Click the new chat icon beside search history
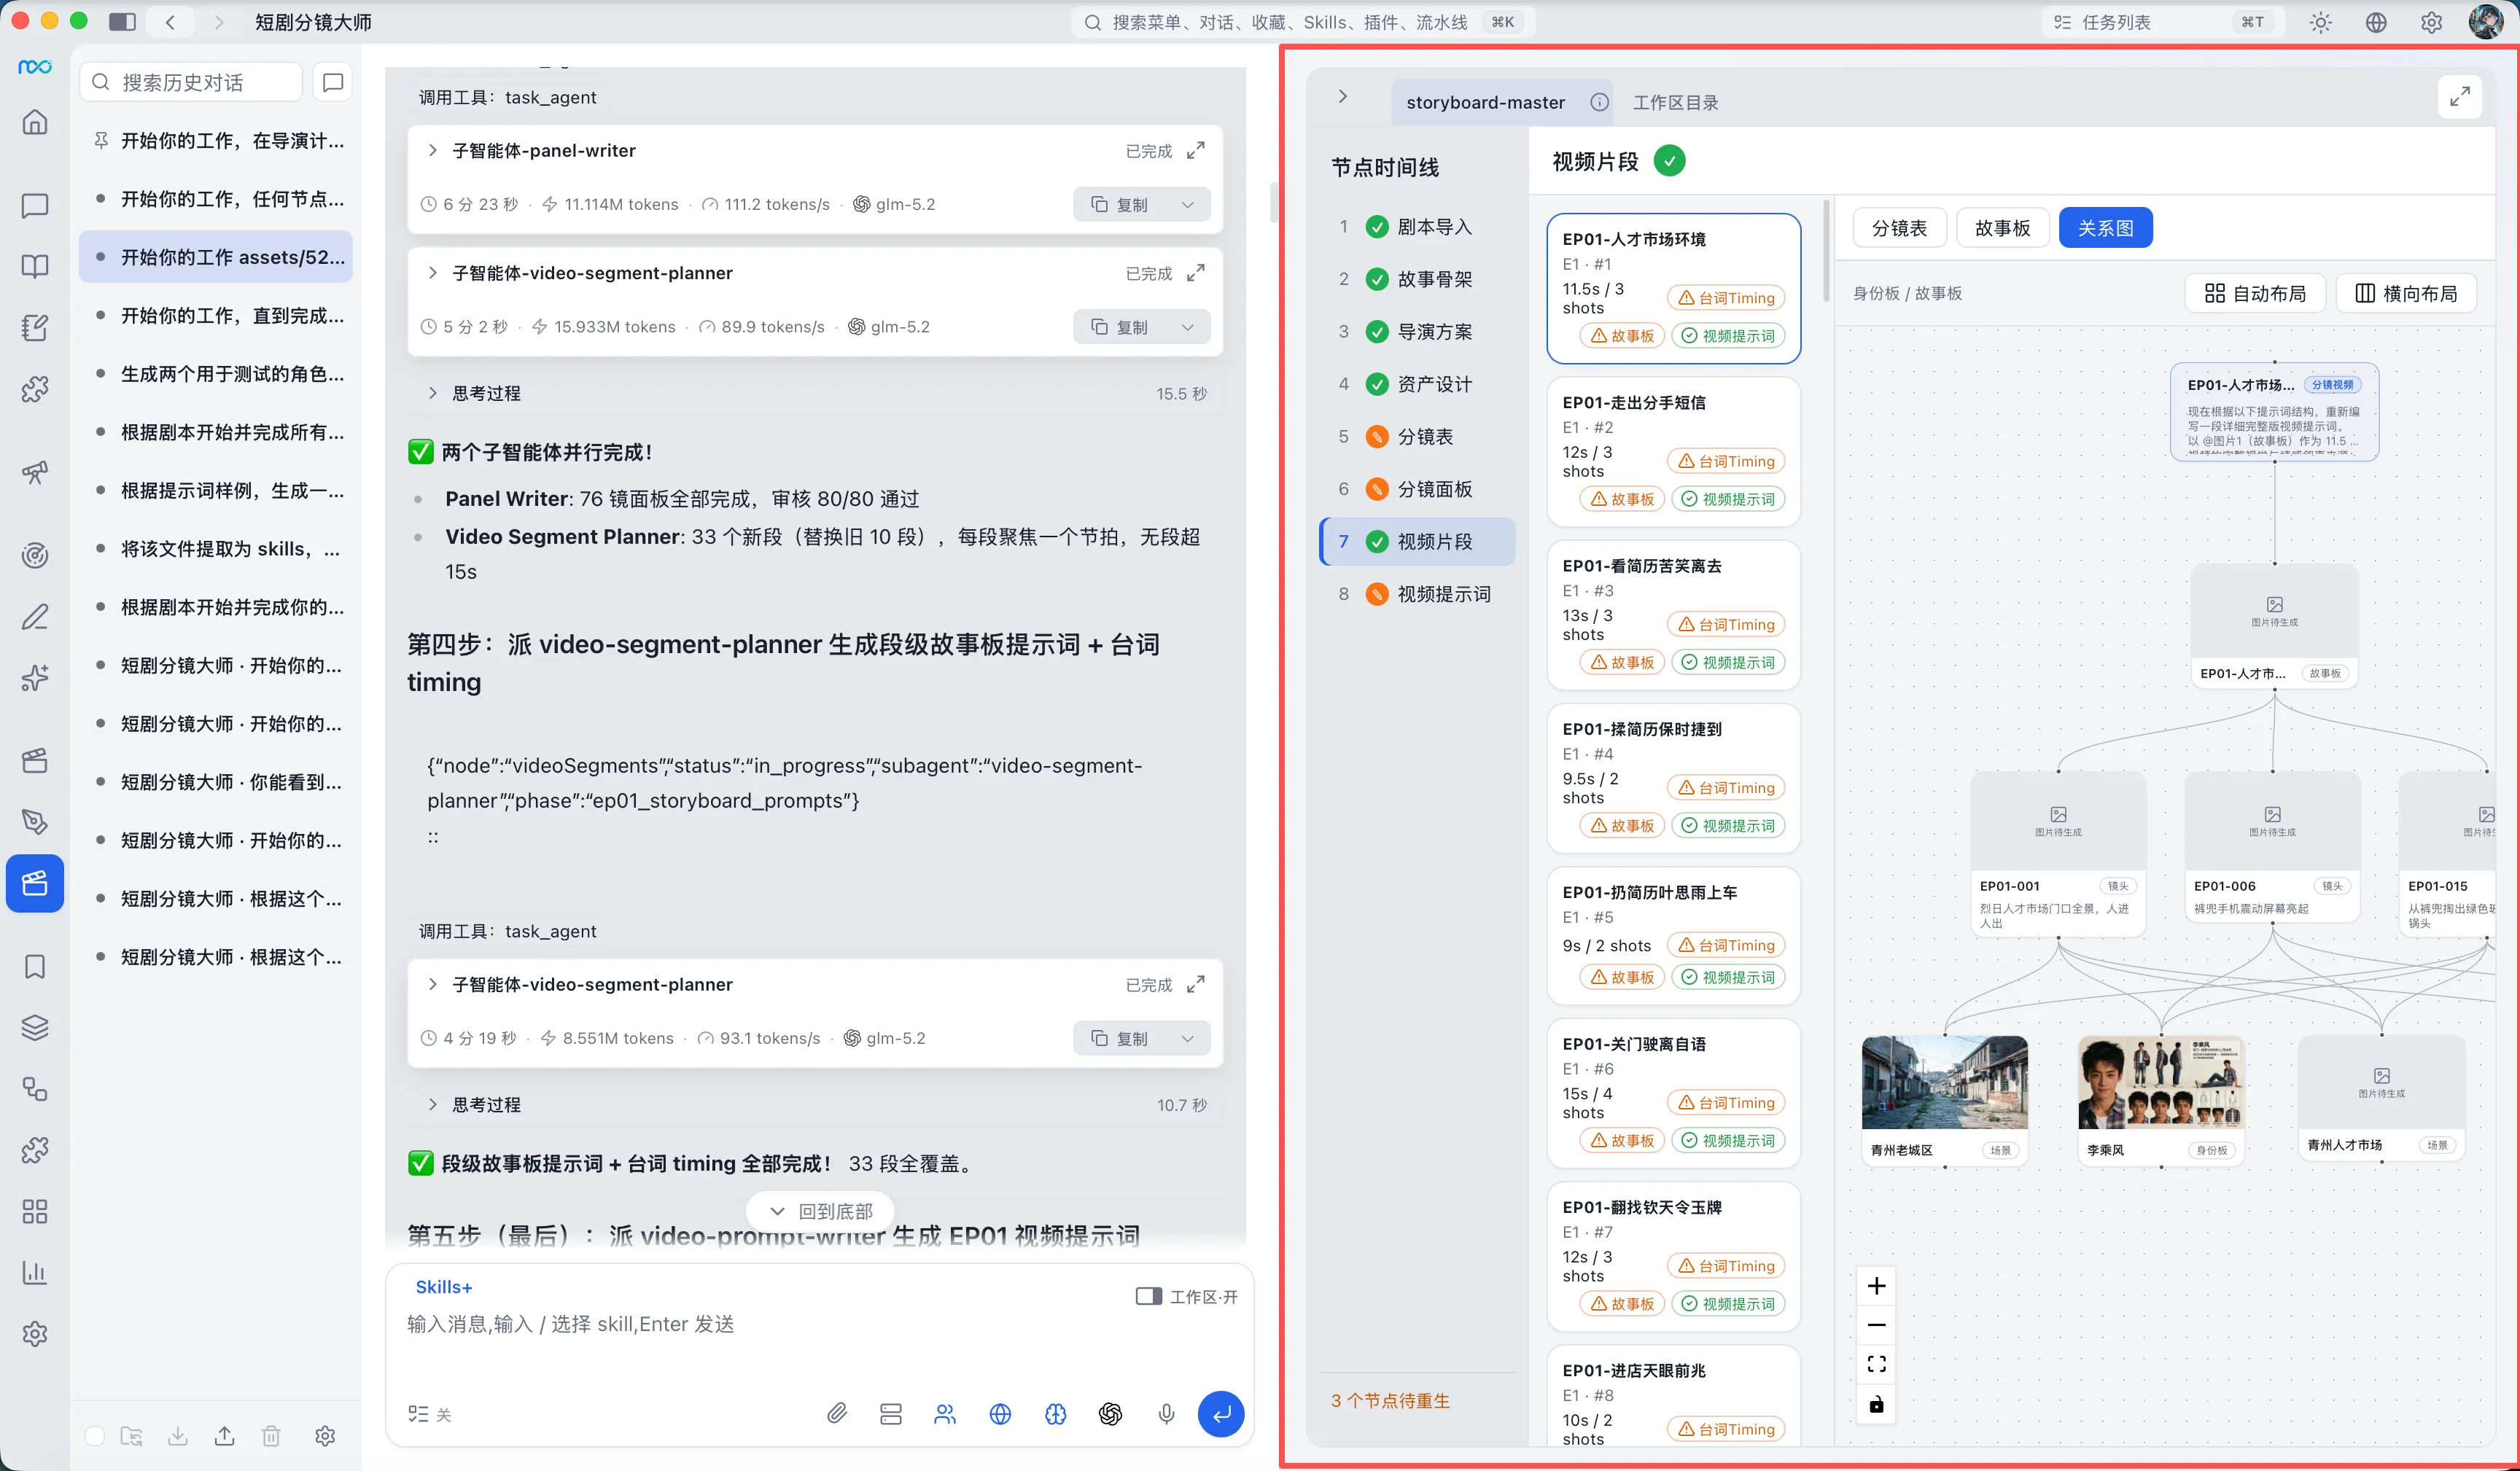The image size is (2520, 1471). coord(333,82)
